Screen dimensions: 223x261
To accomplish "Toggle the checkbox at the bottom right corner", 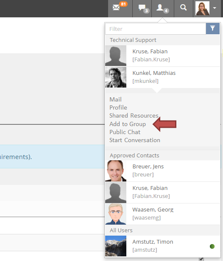I will point(201,259).
